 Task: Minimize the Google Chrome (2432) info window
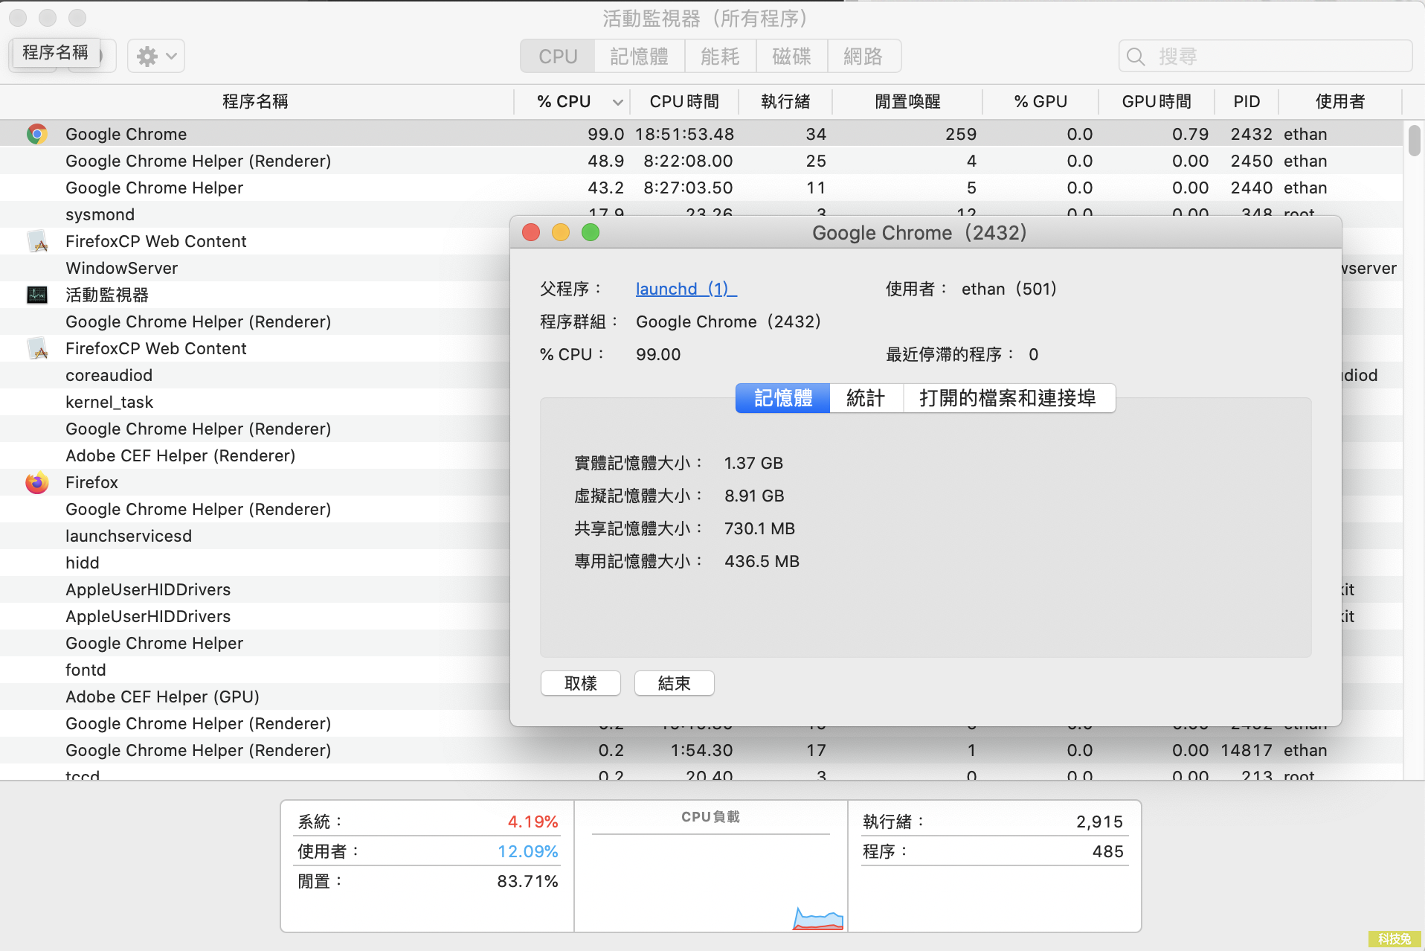561,233
